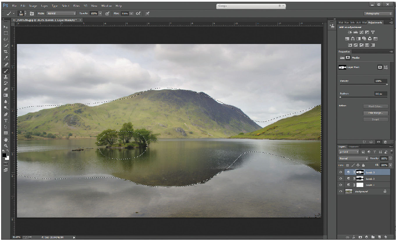This screenshot has width=396, height=240.
Task: Select the Zoom tool
Action: [6, 146]
